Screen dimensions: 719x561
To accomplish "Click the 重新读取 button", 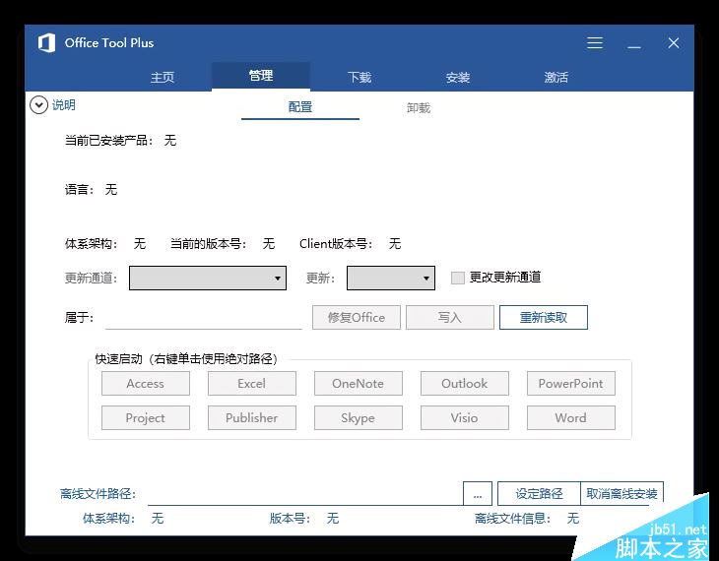I will [544, 317].
